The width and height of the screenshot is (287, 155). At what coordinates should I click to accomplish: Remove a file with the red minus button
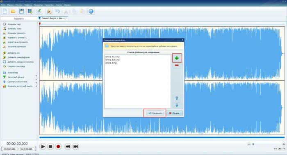177,65
